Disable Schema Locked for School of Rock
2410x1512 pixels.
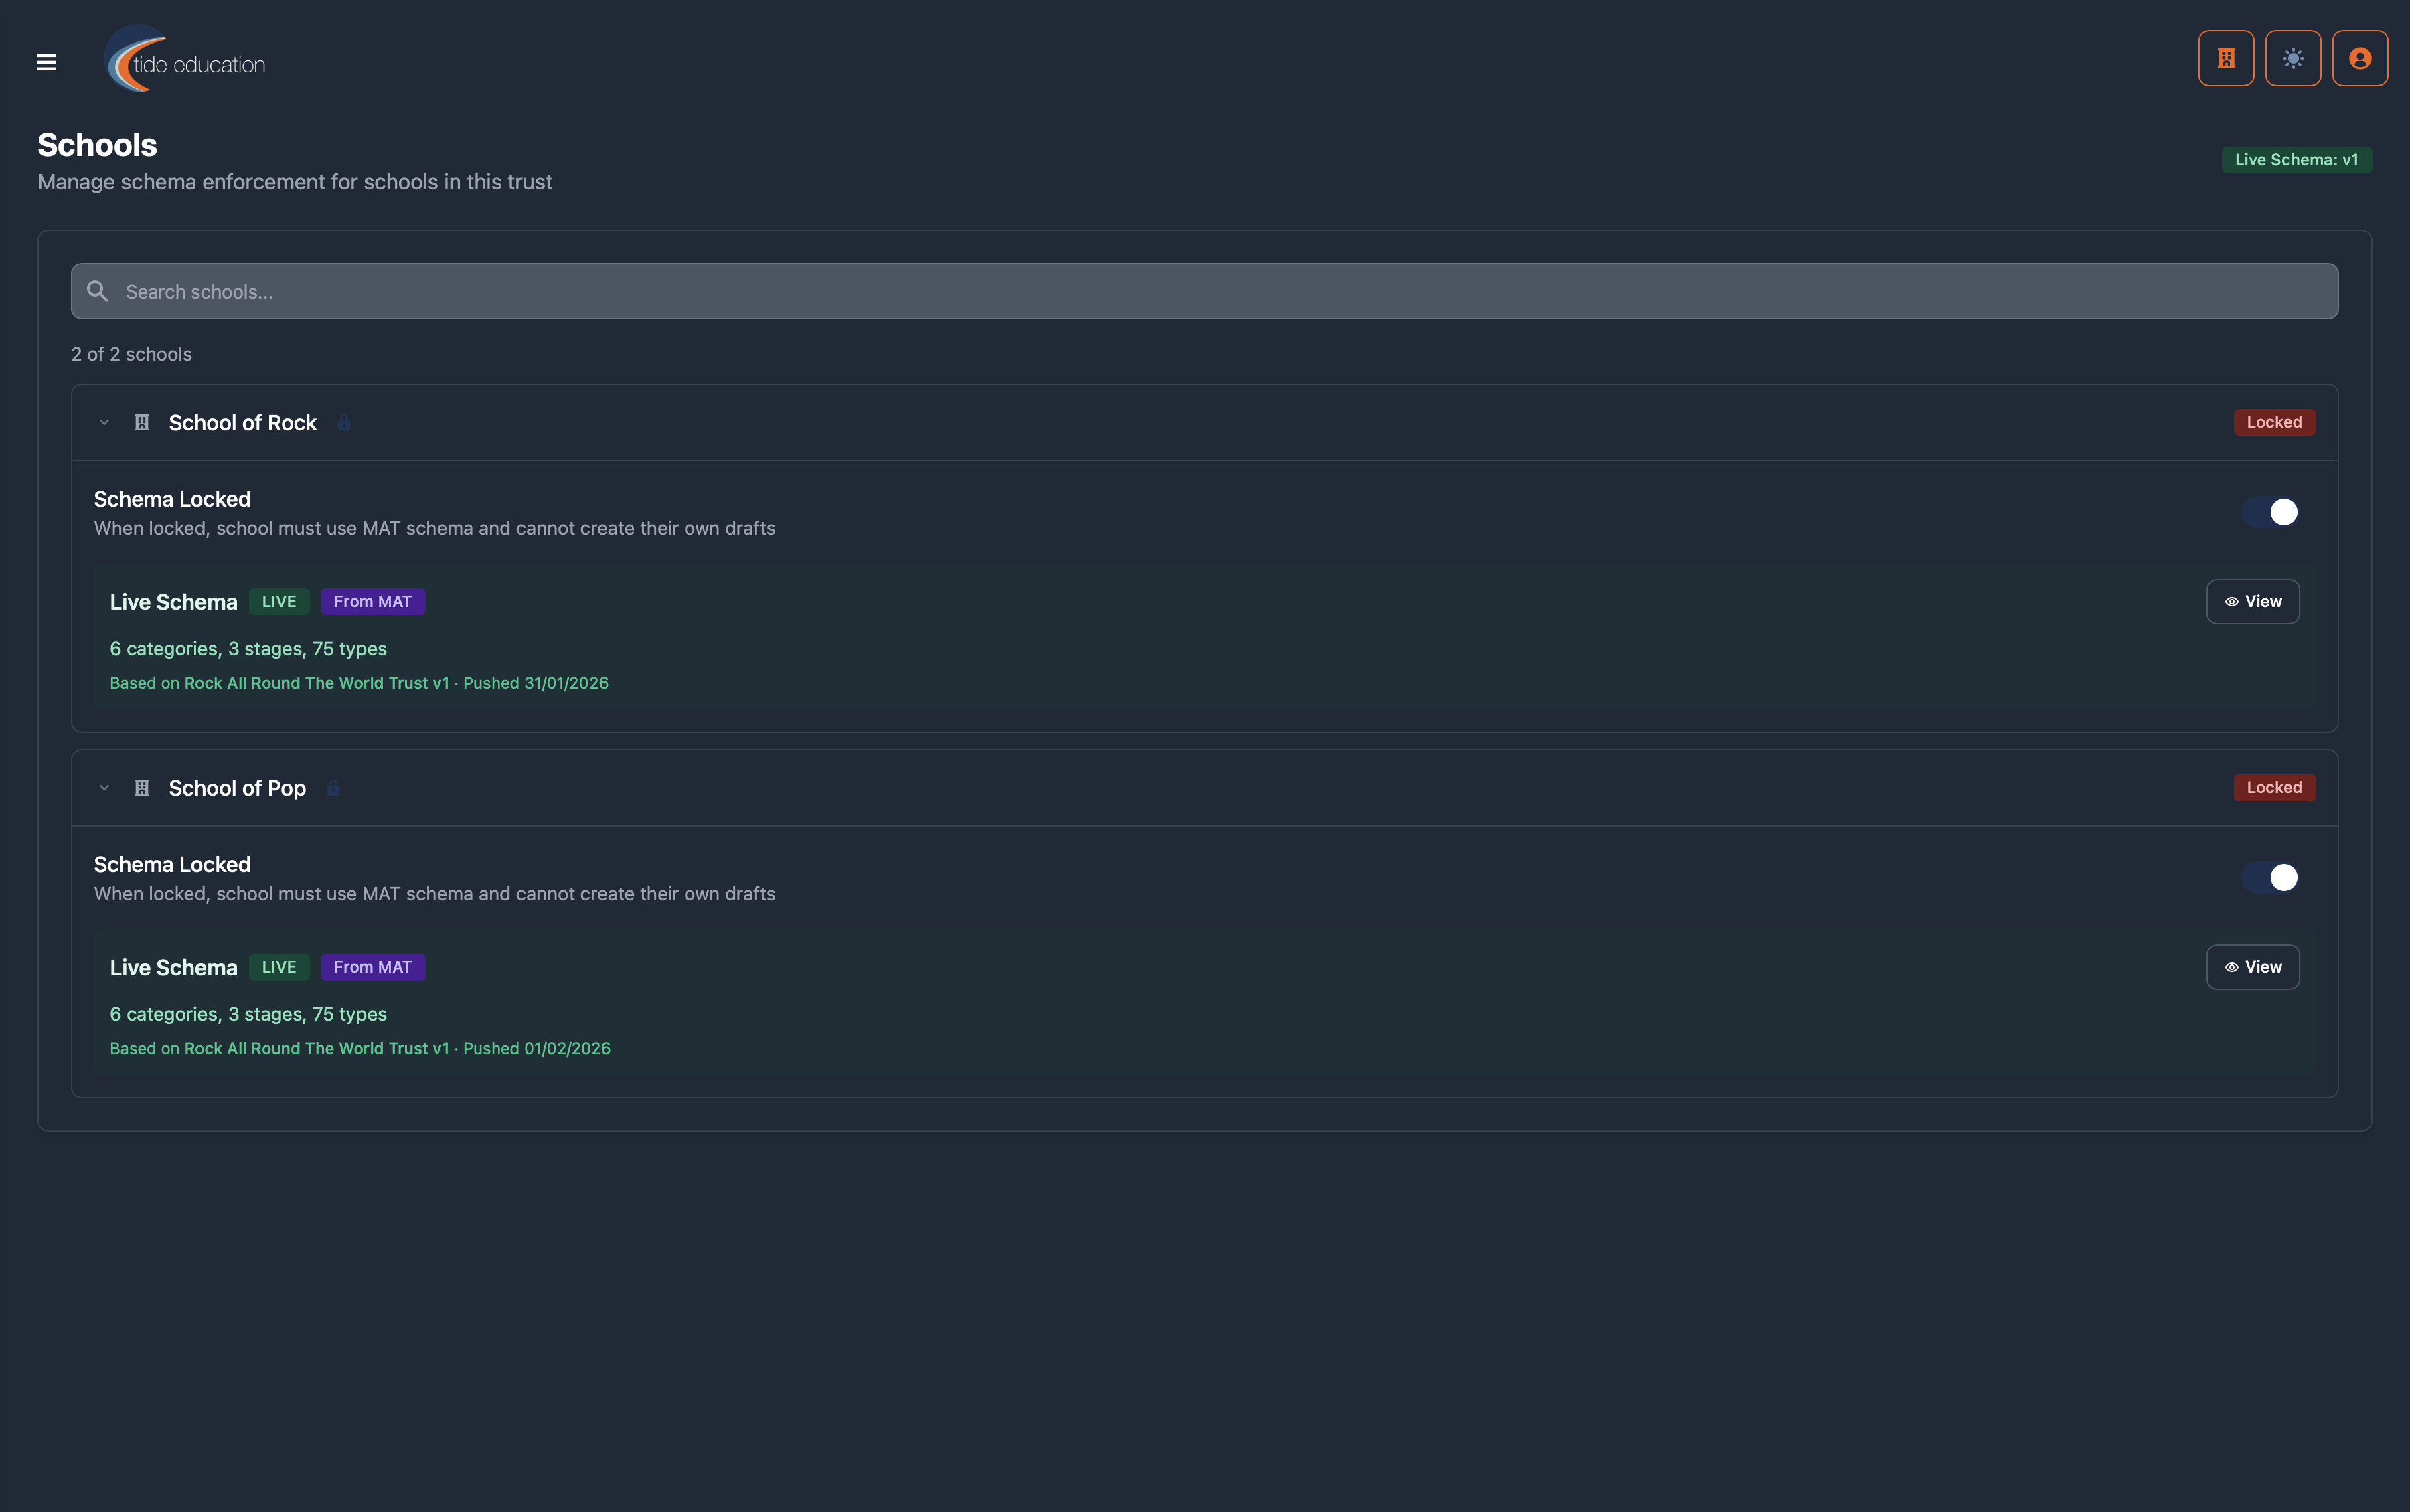coord(2270,512)
